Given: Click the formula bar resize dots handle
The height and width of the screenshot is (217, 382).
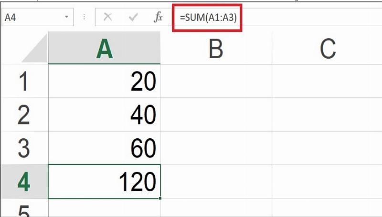Looking at the screenshot, I should (85, 17).
